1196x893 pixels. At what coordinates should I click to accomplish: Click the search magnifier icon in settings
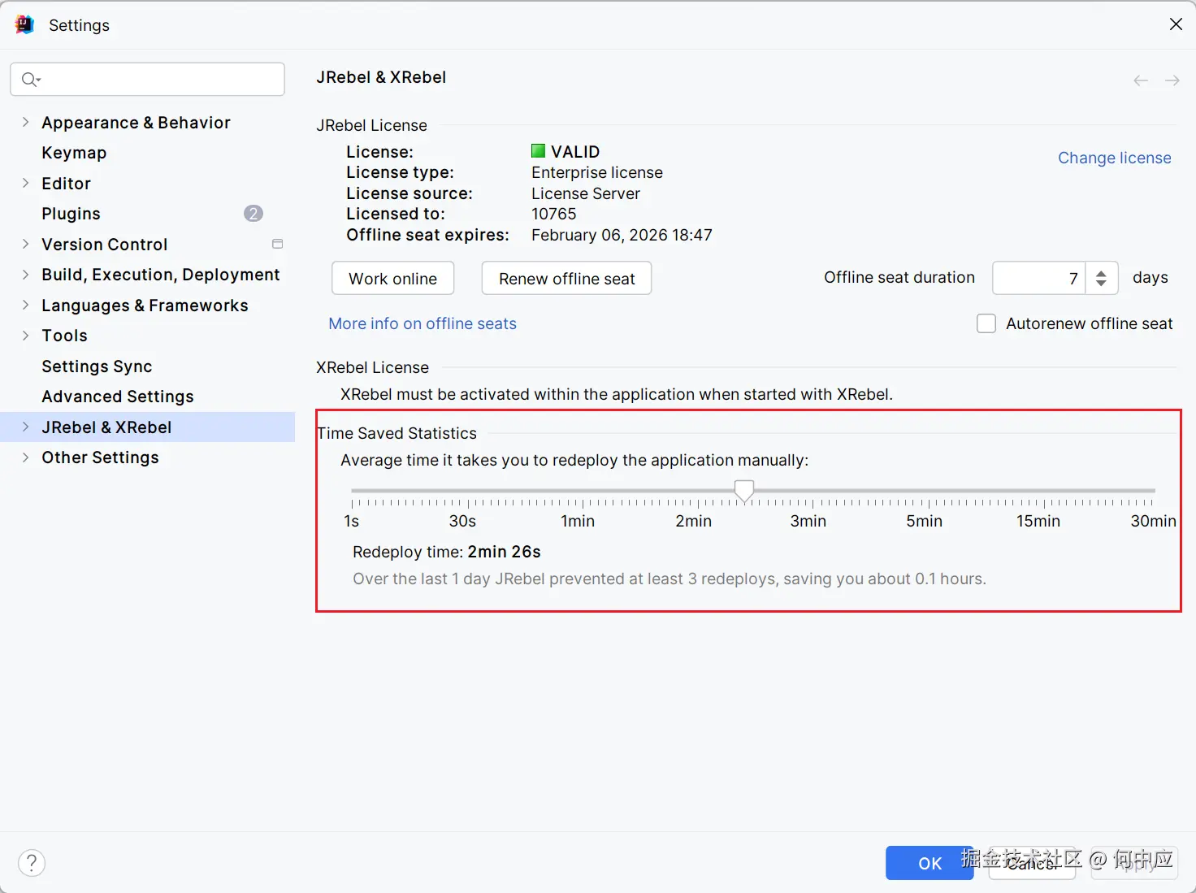(x=30, y=79)
